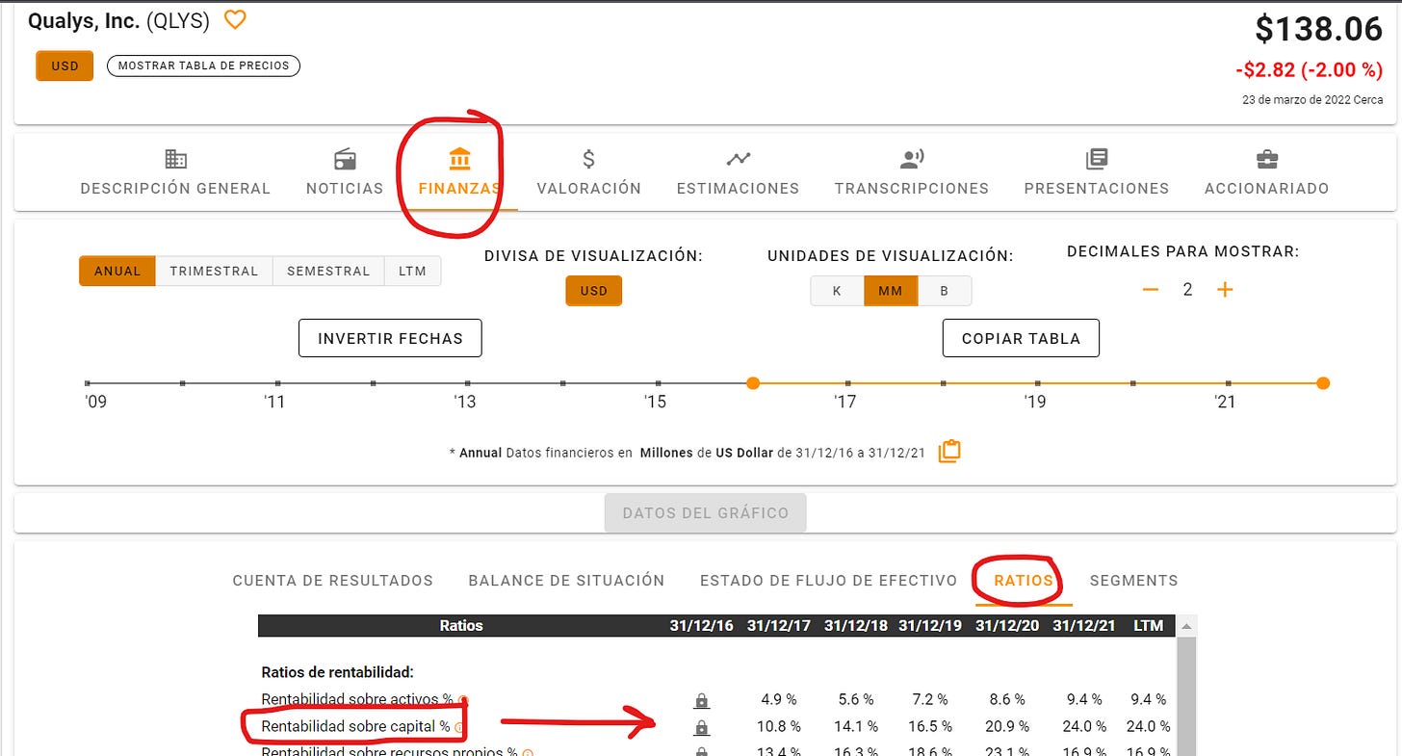This screenshot has width=1402, height=756.
Task: Click the timeline start handle near '16
Action: tap(753, 383)
